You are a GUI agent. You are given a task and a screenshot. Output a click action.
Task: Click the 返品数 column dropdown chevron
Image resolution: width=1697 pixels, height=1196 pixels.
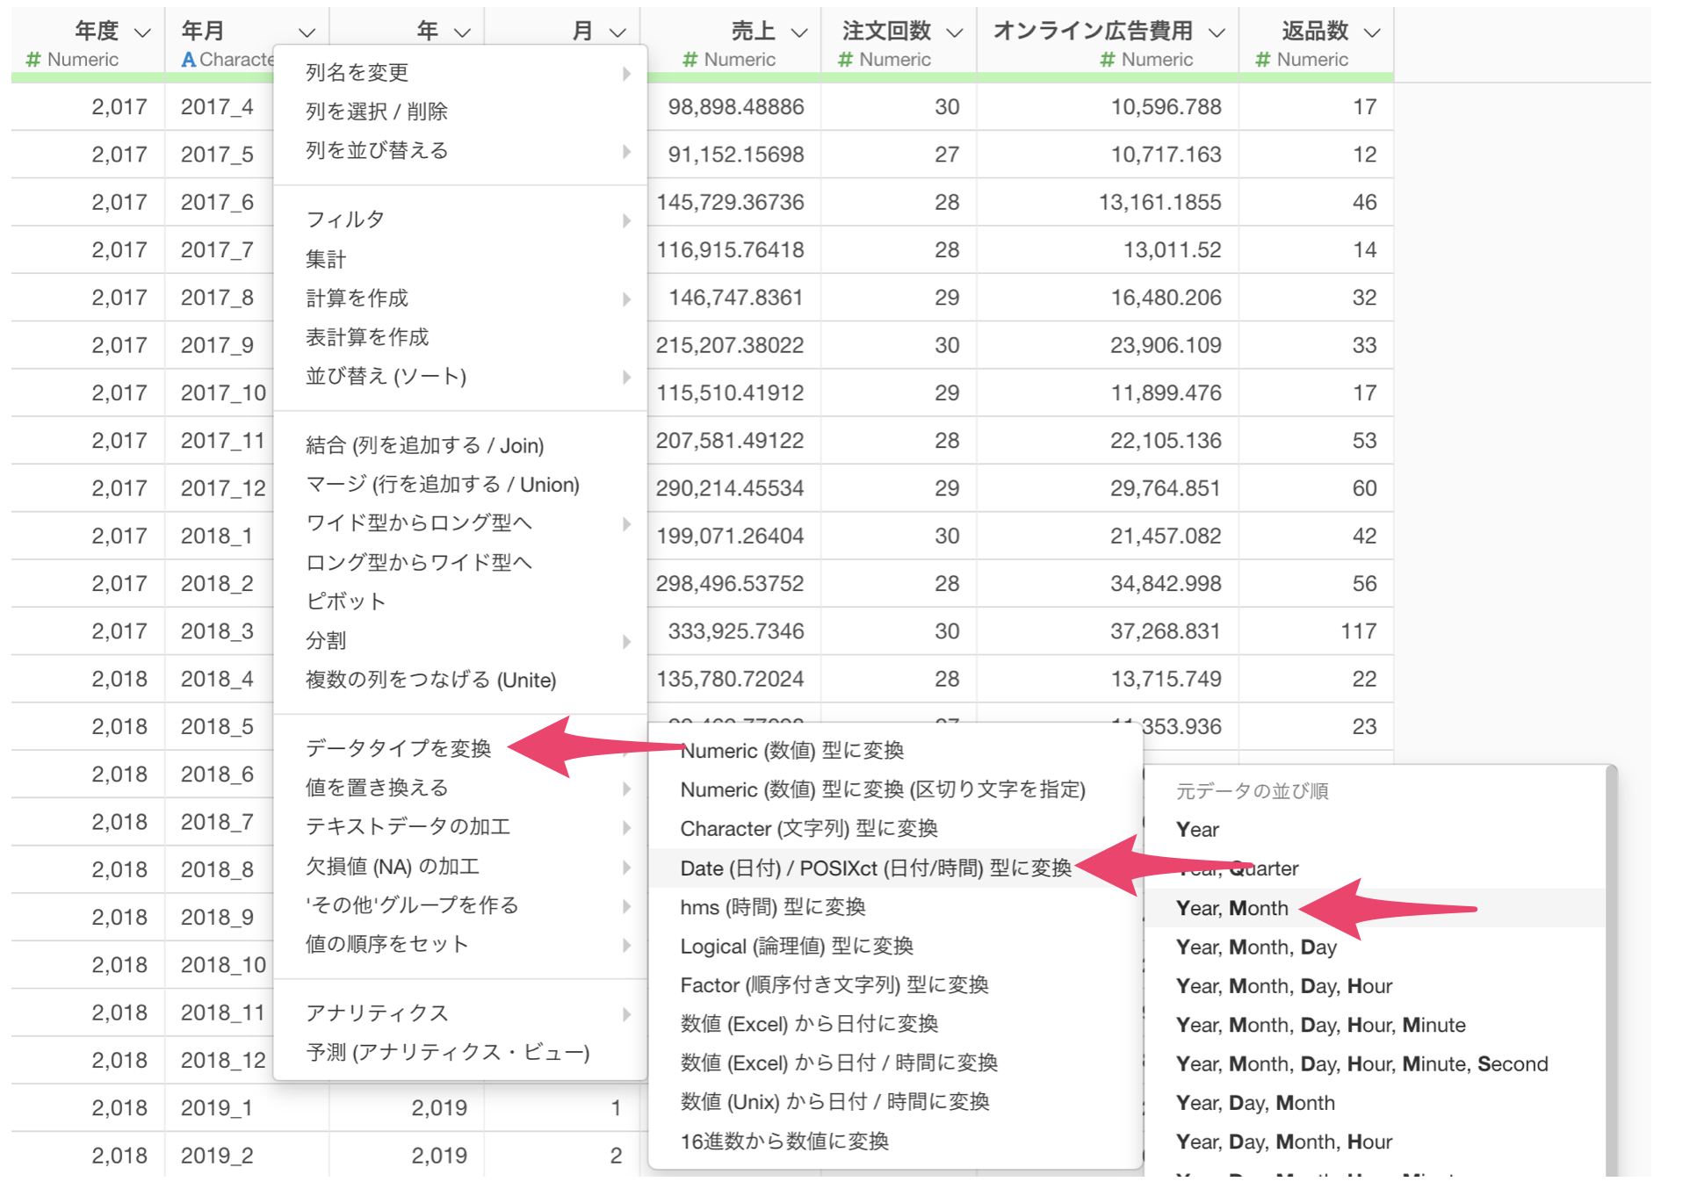(x=1372, y=33)
